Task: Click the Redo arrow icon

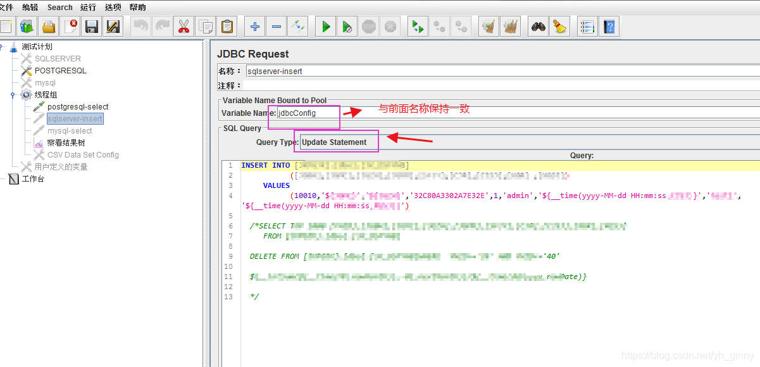Action: tap(162, 27)
